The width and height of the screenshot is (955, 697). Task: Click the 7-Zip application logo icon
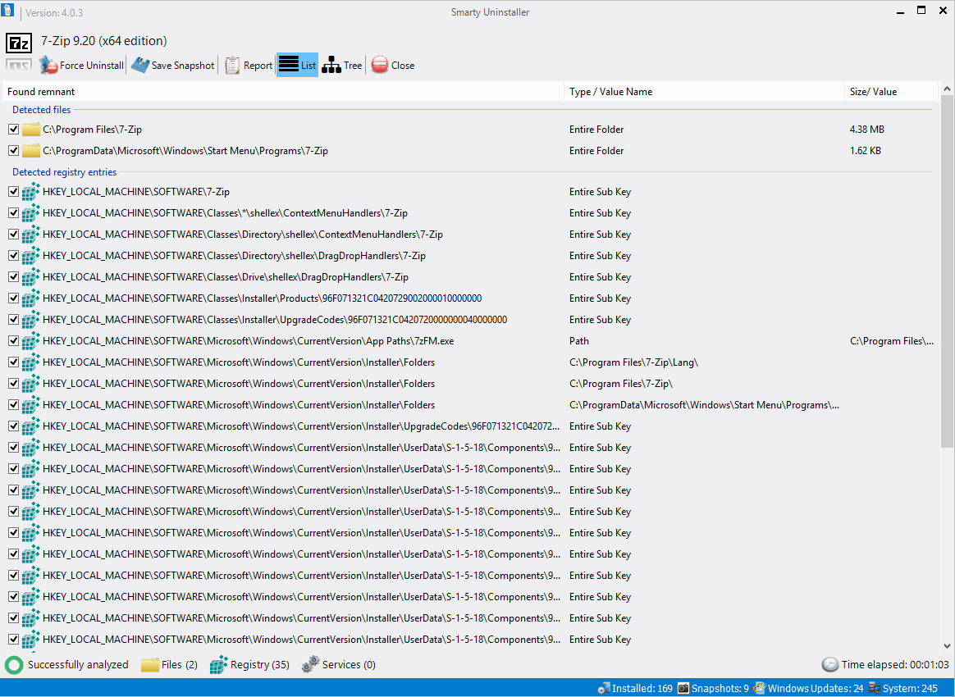click(18, 43)
